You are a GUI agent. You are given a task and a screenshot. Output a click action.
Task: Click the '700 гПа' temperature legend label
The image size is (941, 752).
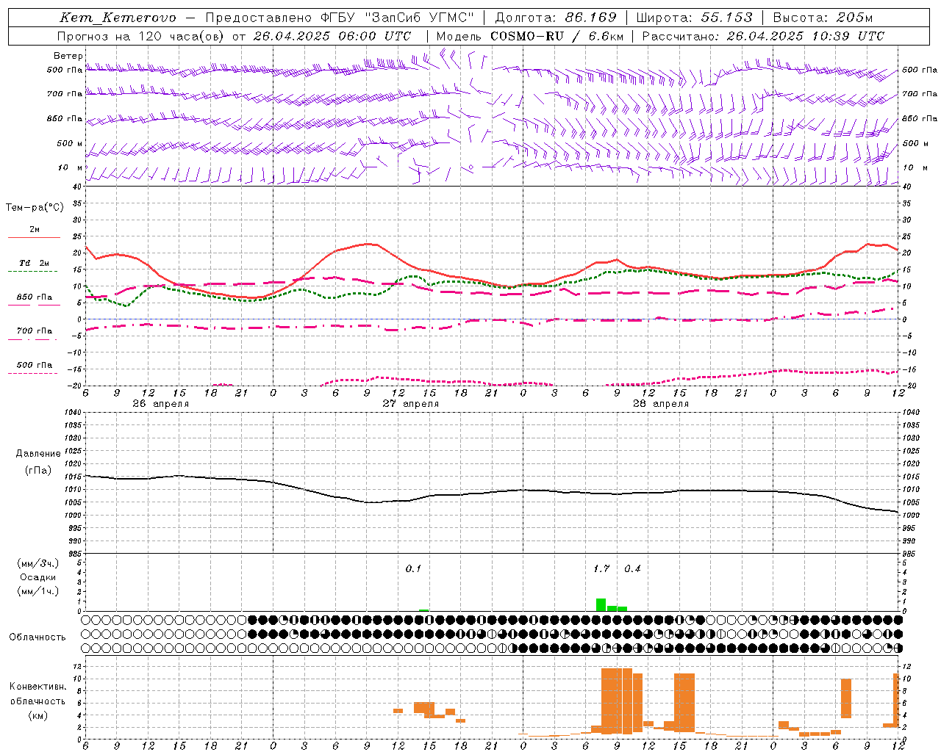coord(34,331)
